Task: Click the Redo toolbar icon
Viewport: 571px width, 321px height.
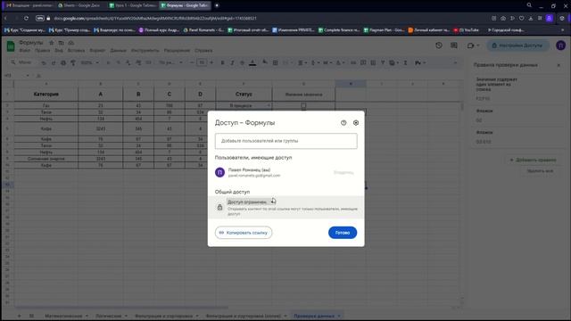Action: pyautogui.click(x=54, y=63)
